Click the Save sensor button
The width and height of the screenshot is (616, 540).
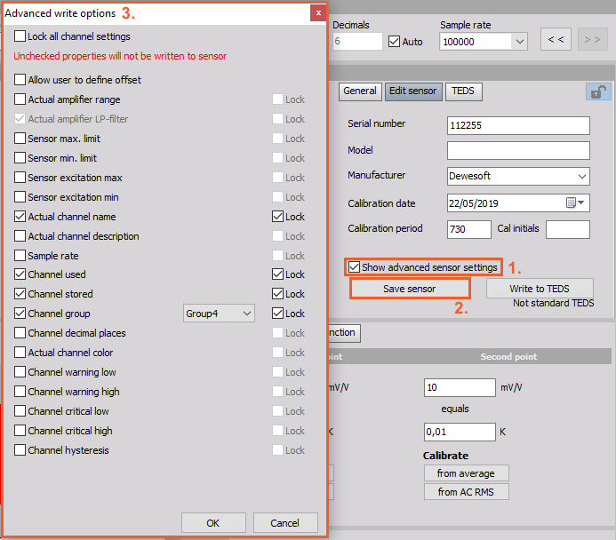pos(410,289)
